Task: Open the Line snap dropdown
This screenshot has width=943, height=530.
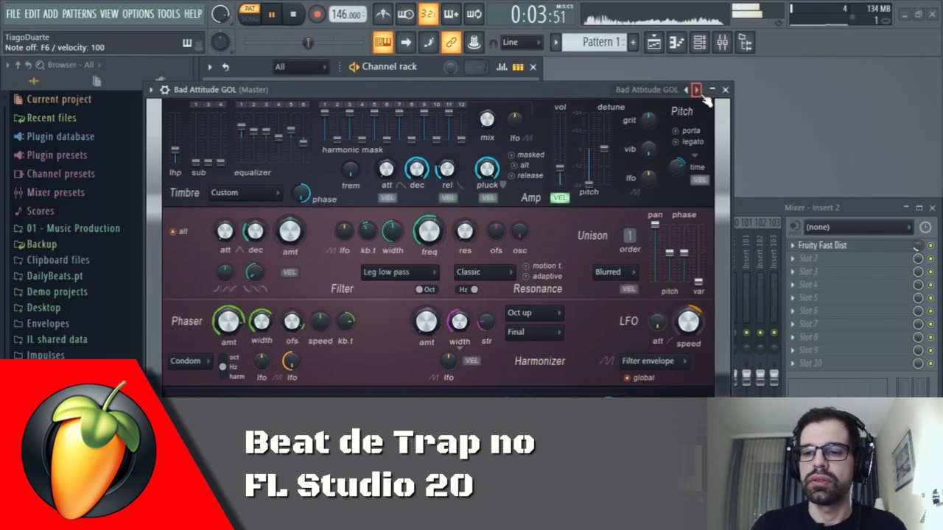Action: pos(522,43)
